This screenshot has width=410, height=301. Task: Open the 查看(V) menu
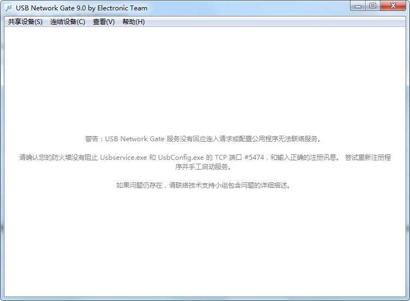coord(103,22)
